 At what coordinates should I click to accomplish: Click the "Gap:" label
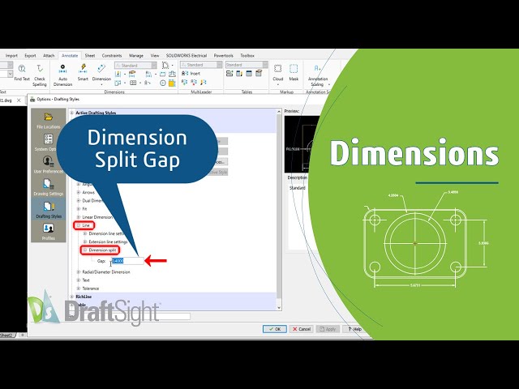(101, 261)
